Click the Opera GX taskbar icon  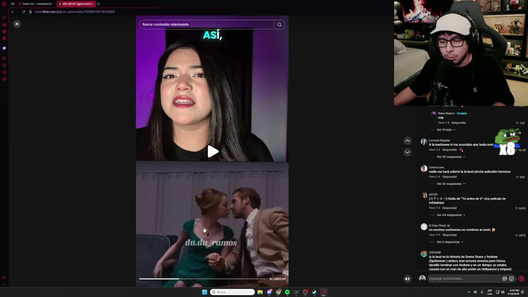click(323, 292)
